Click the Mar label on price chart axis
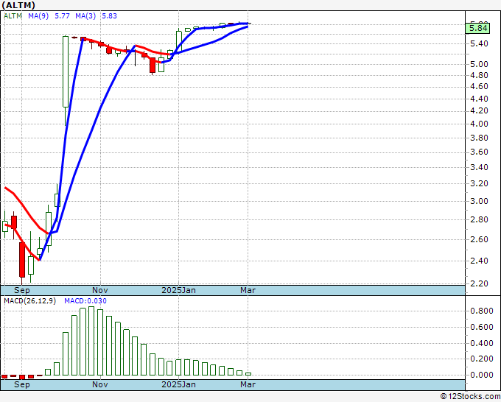The height and width of the screenshot is (402, 501). pyautogui.click(x=248, y=290)
